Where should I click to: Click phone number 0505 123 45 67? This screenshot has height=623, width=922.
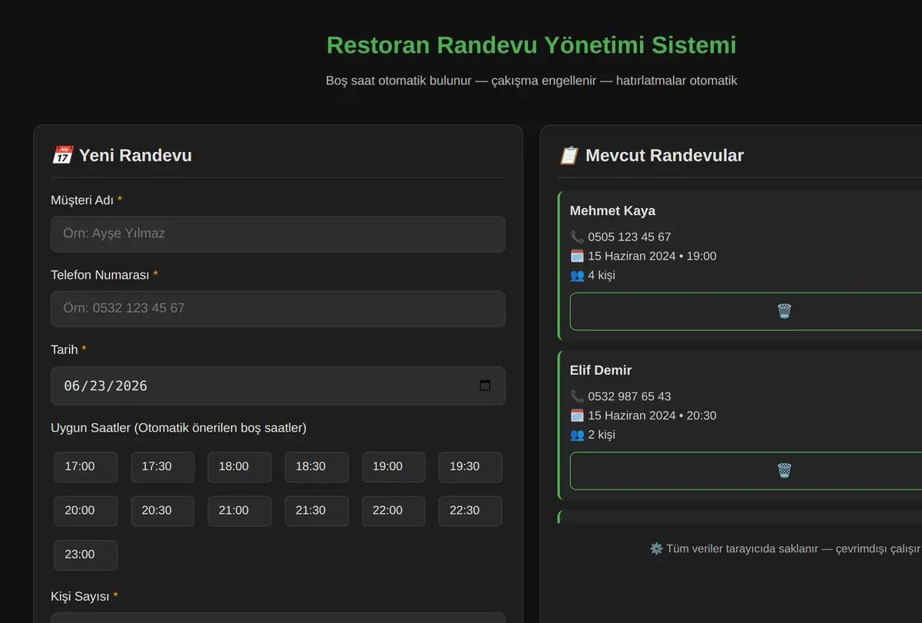(x=629, y=237)
